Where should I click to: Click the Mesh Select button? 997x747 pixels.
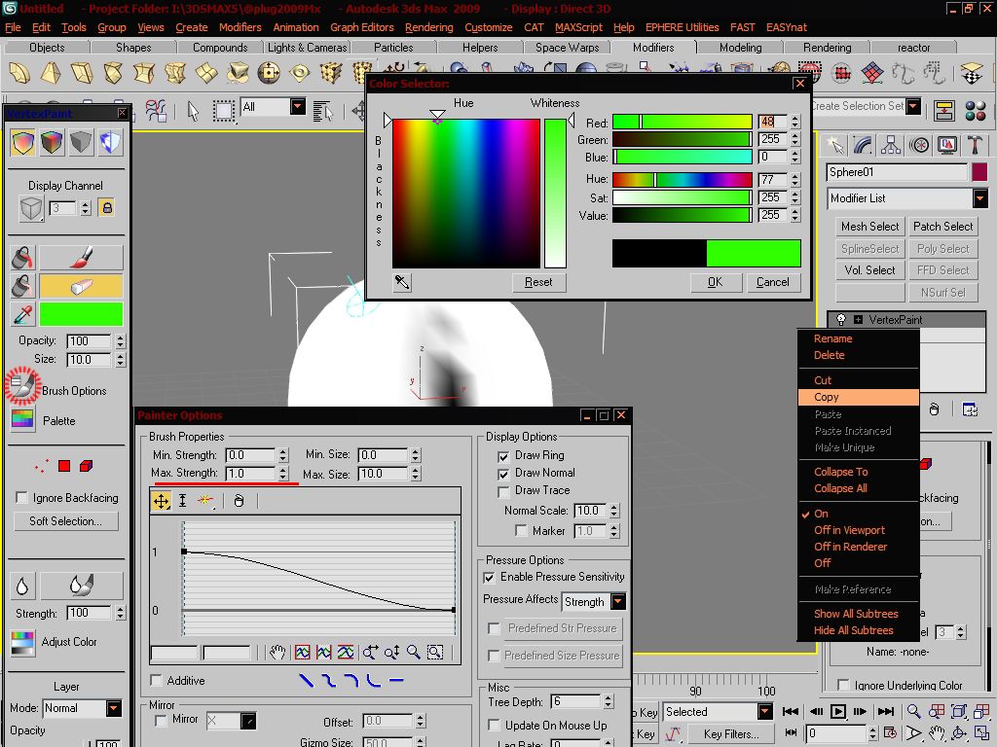869,226
